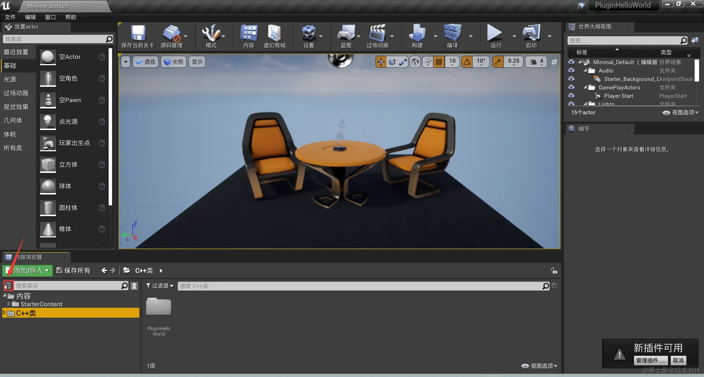Open 视图选项 in content browser
This screenshot has width=704, height=377.
pyautogui.click(x=539, y=366)
